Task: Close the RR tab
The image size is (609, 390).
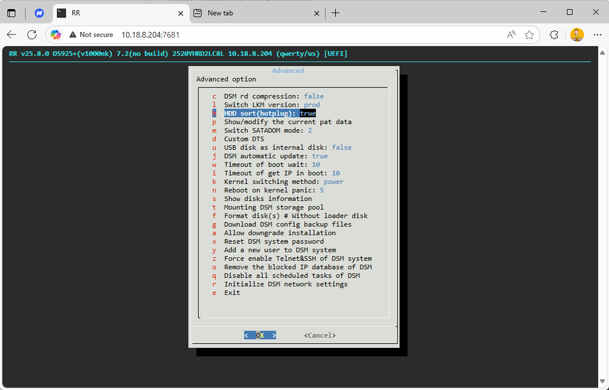Action: pos(180,13)
